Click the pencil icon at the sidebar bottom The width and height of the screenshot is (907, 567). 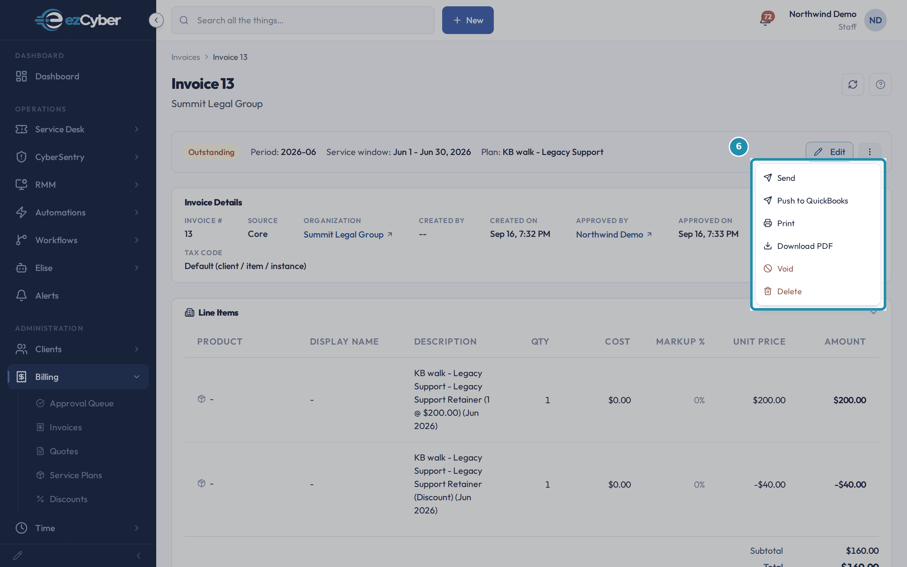pos(18,555)
